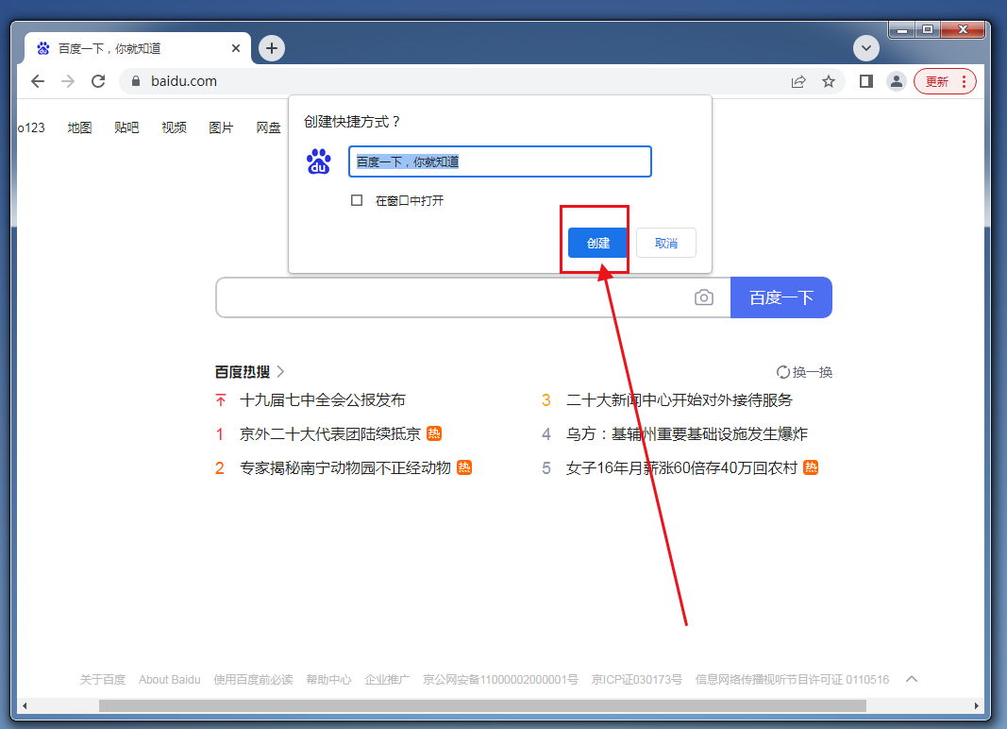Minimize the Chrome window
This screenshot has width=1007, height=729.
902,29
